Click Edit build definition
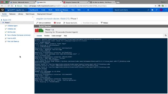 pos(44,23)
